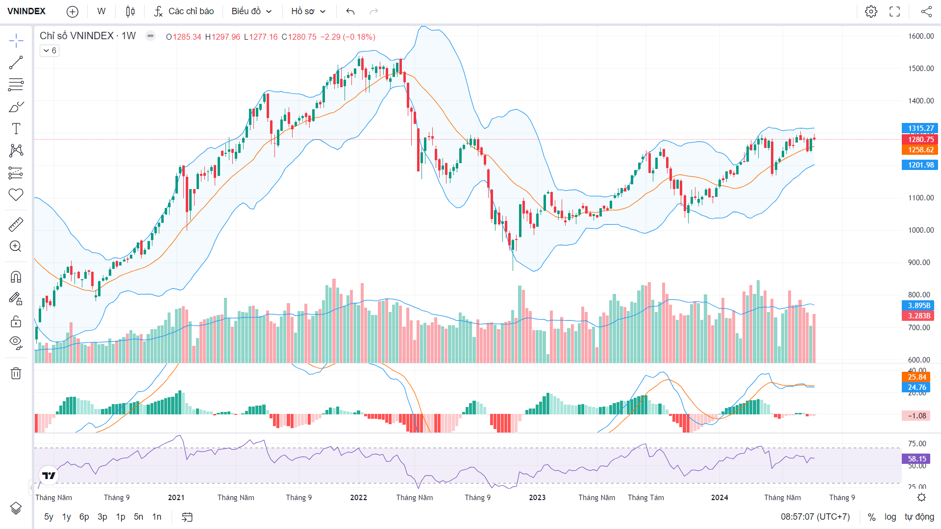
Task: Click the 1280.75 current price label
Action: coord(920,139)
